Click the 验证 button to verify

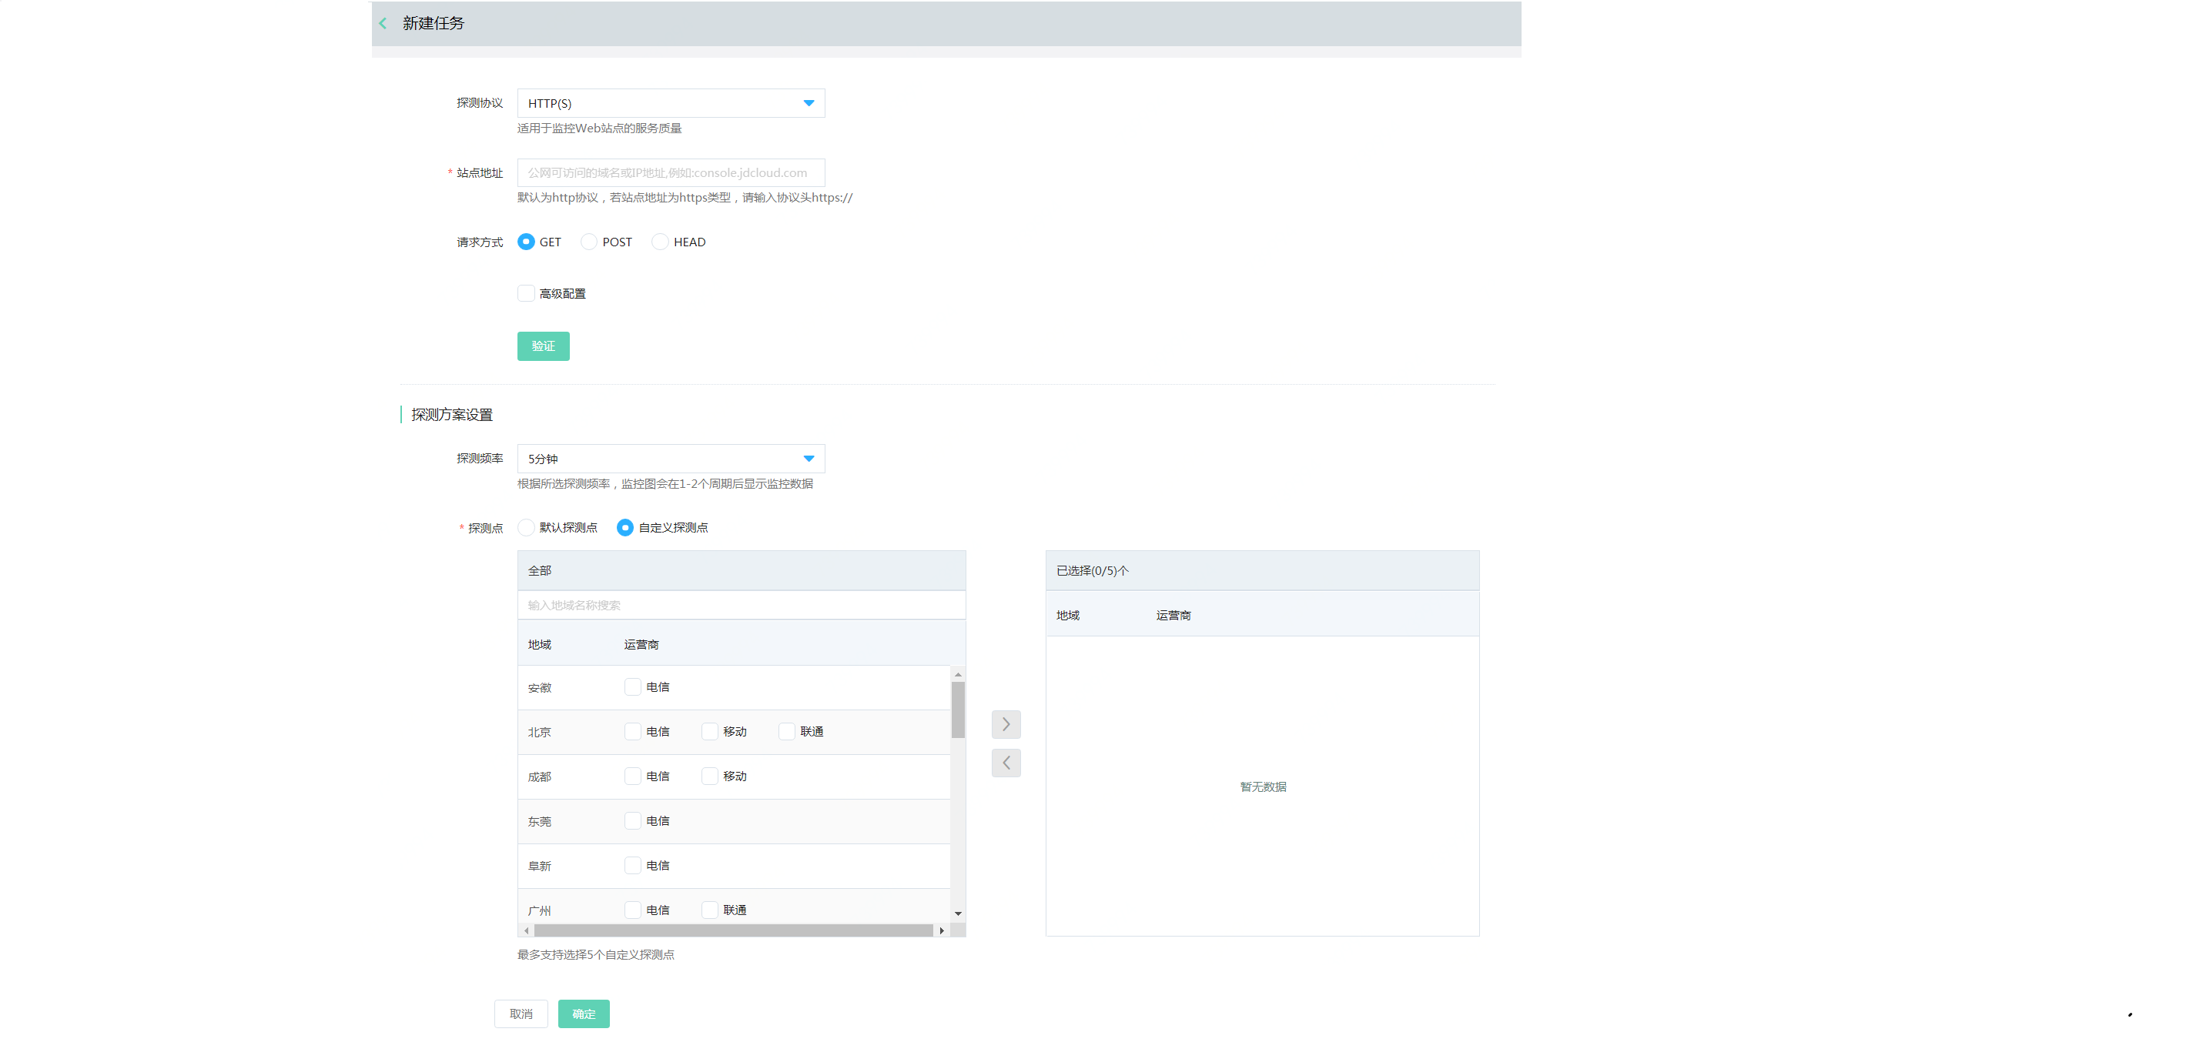coord(542,346)
